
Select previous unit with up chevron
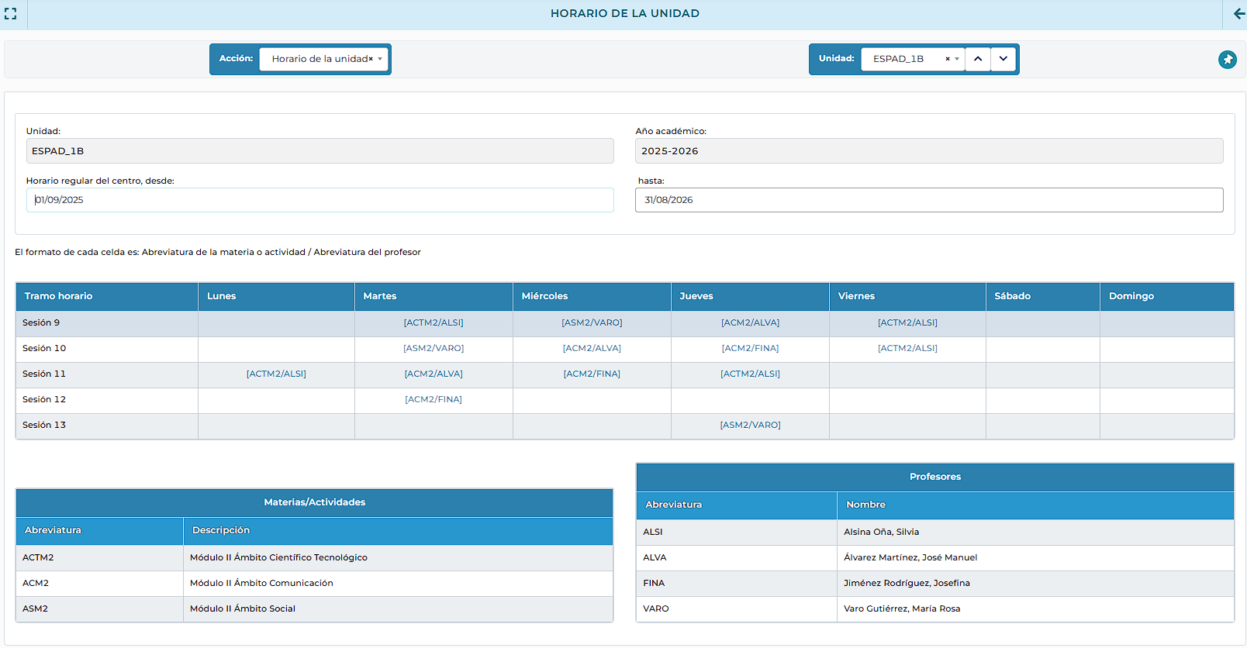coord(978,59)
